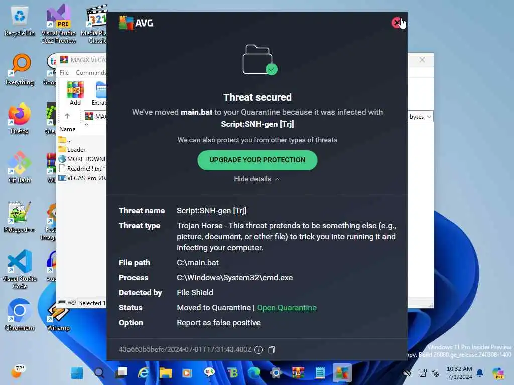Open Task View from taskbar
The height and width of the screenshot is (385, 514).
click(x=121, y=373)
